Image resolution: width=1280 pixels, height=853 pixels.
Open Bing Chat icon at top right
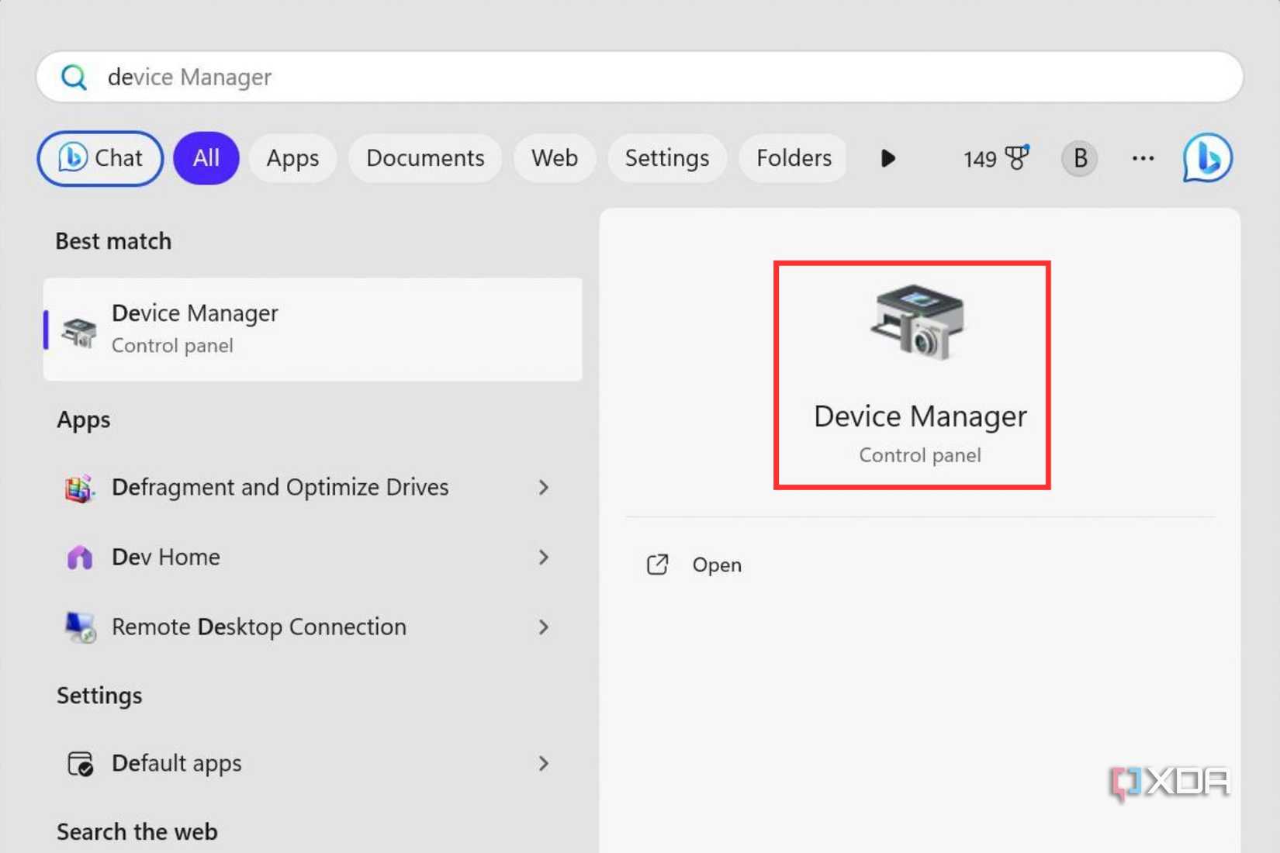coord(1207,158)
